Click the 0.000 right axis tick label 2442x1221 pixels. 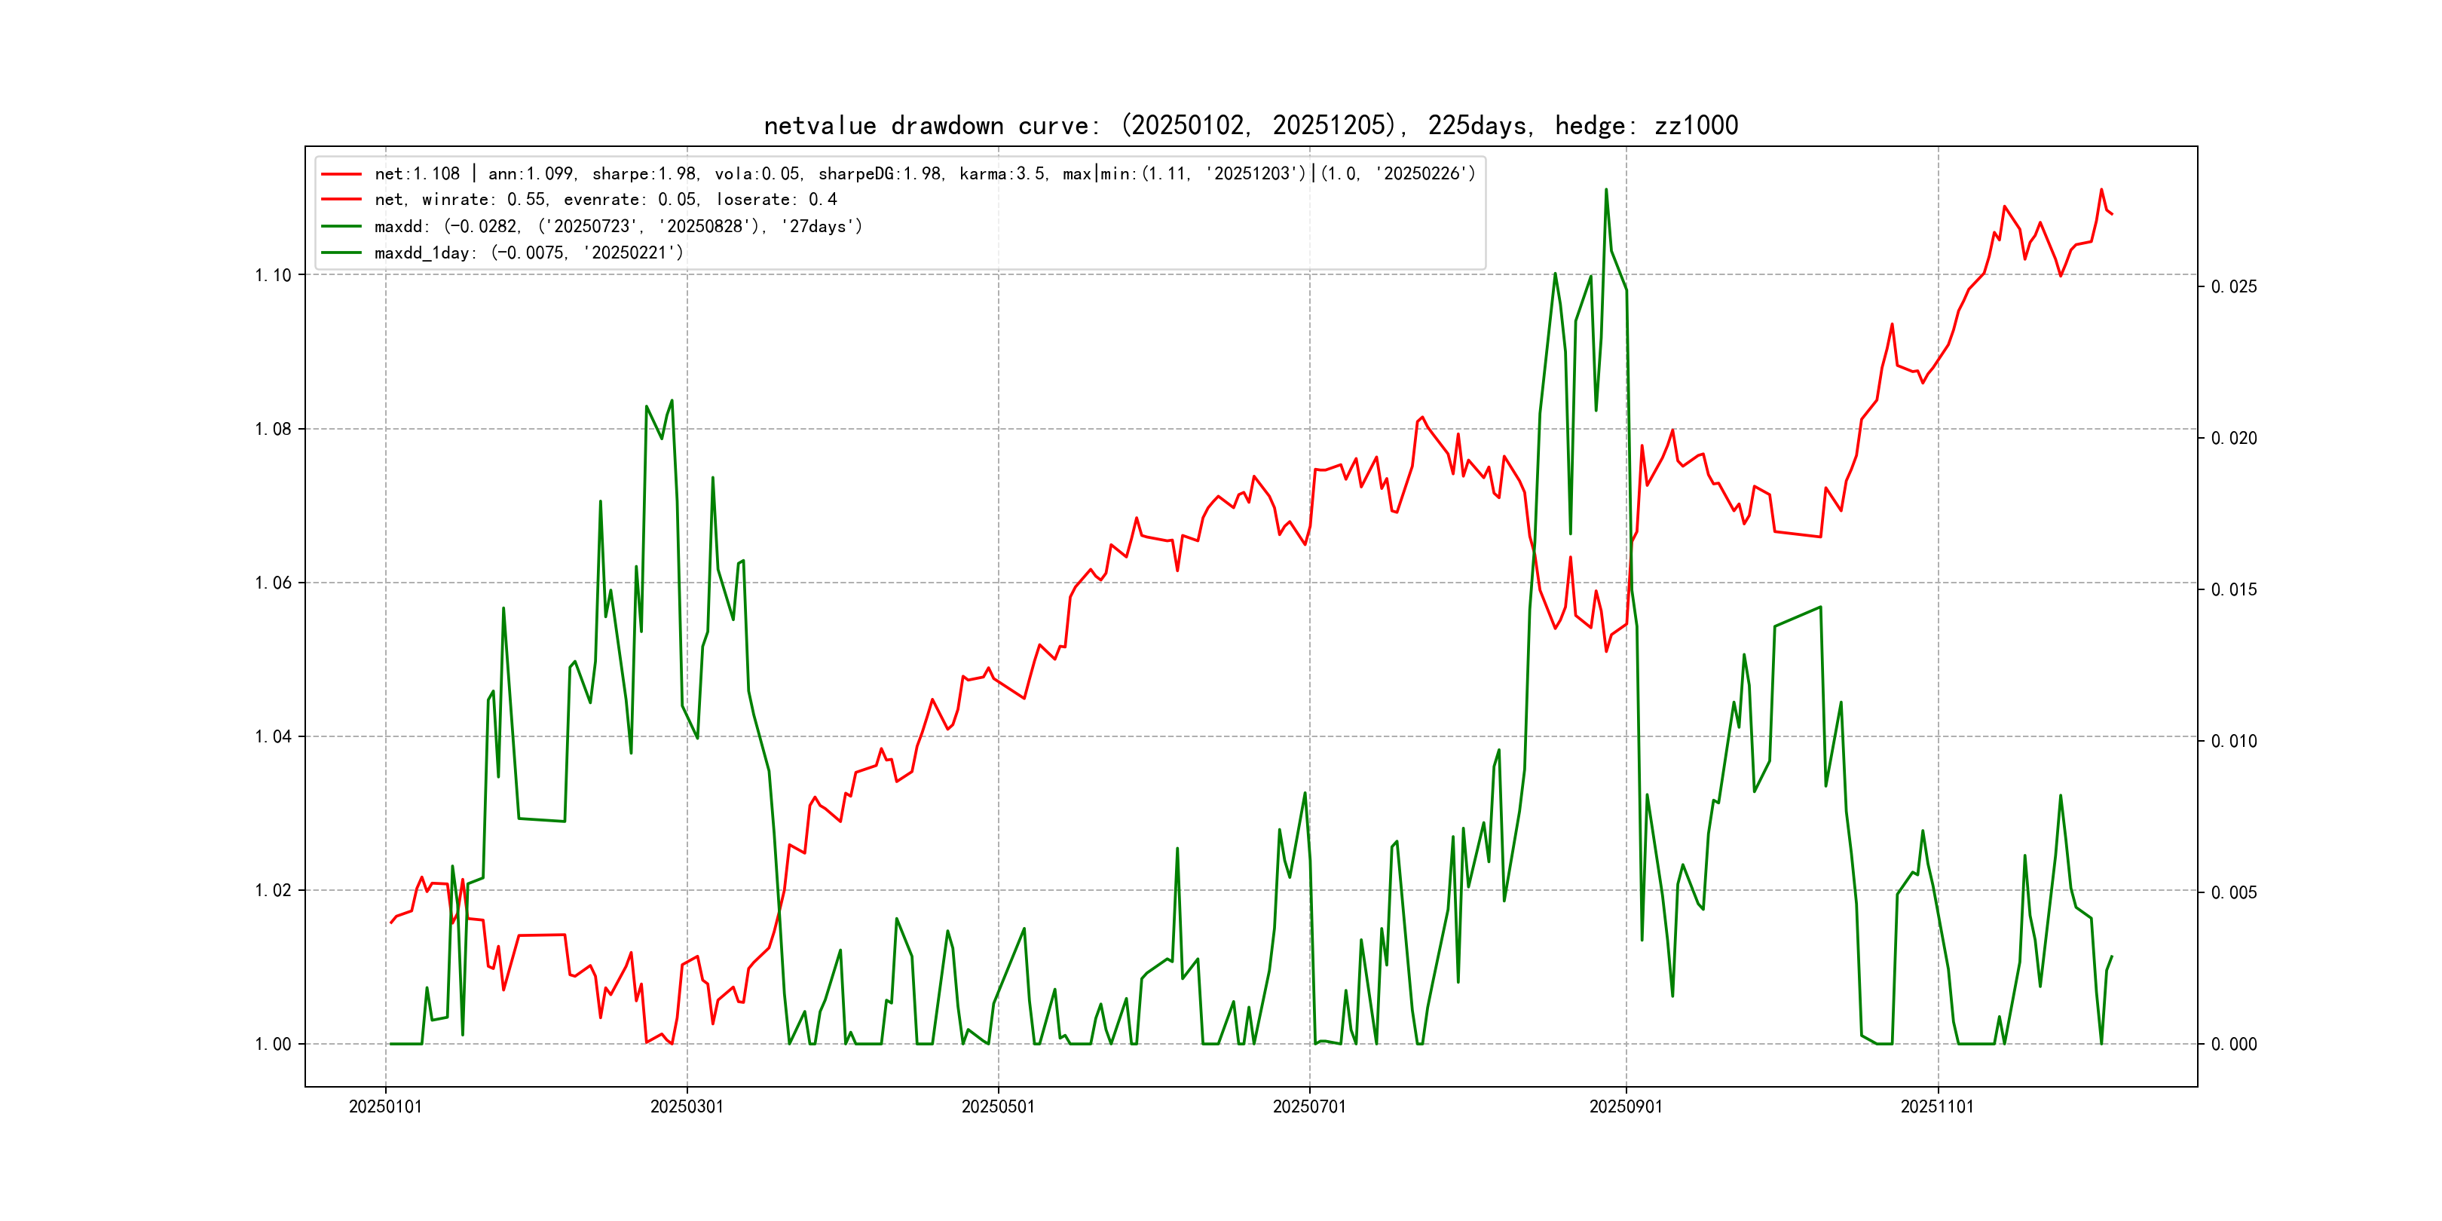click(x=2233, y=1044)
